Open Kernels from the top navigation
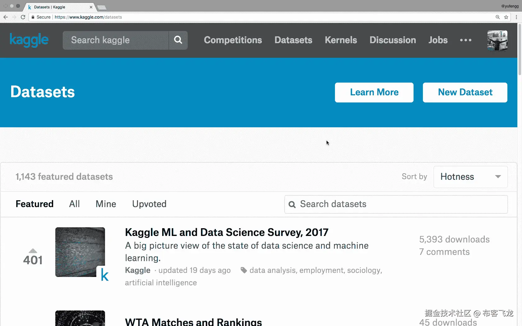Viewport: 522px width, 326px height. click(x=341, y=40)
